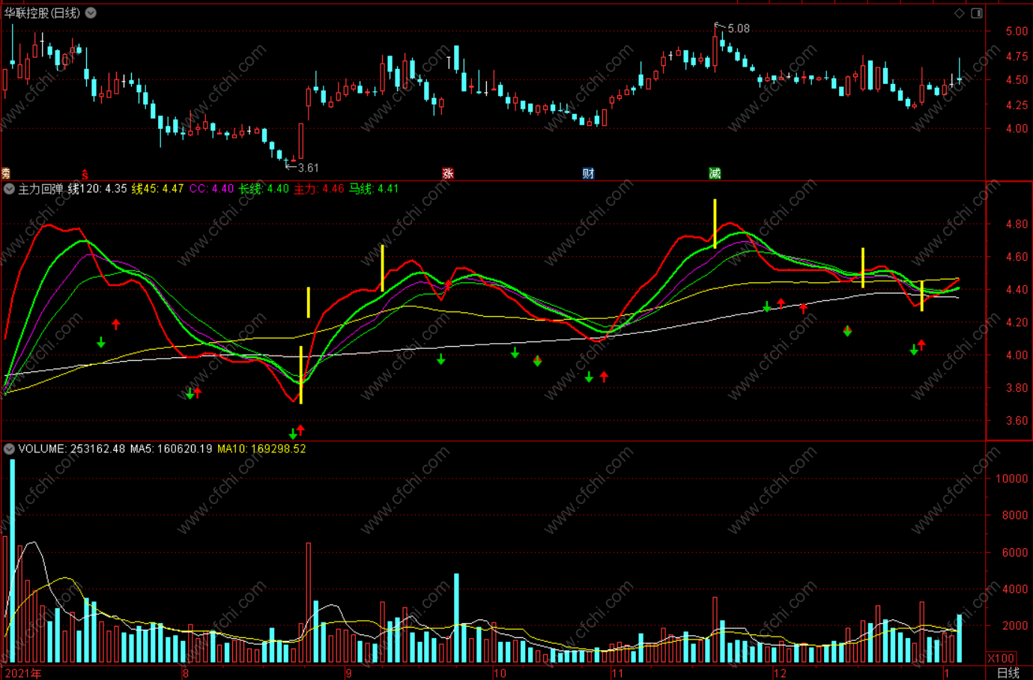Viewport: 1033px width, 680px height.
Task: Click the 3.61 low price label
Action: coord(308,168)
